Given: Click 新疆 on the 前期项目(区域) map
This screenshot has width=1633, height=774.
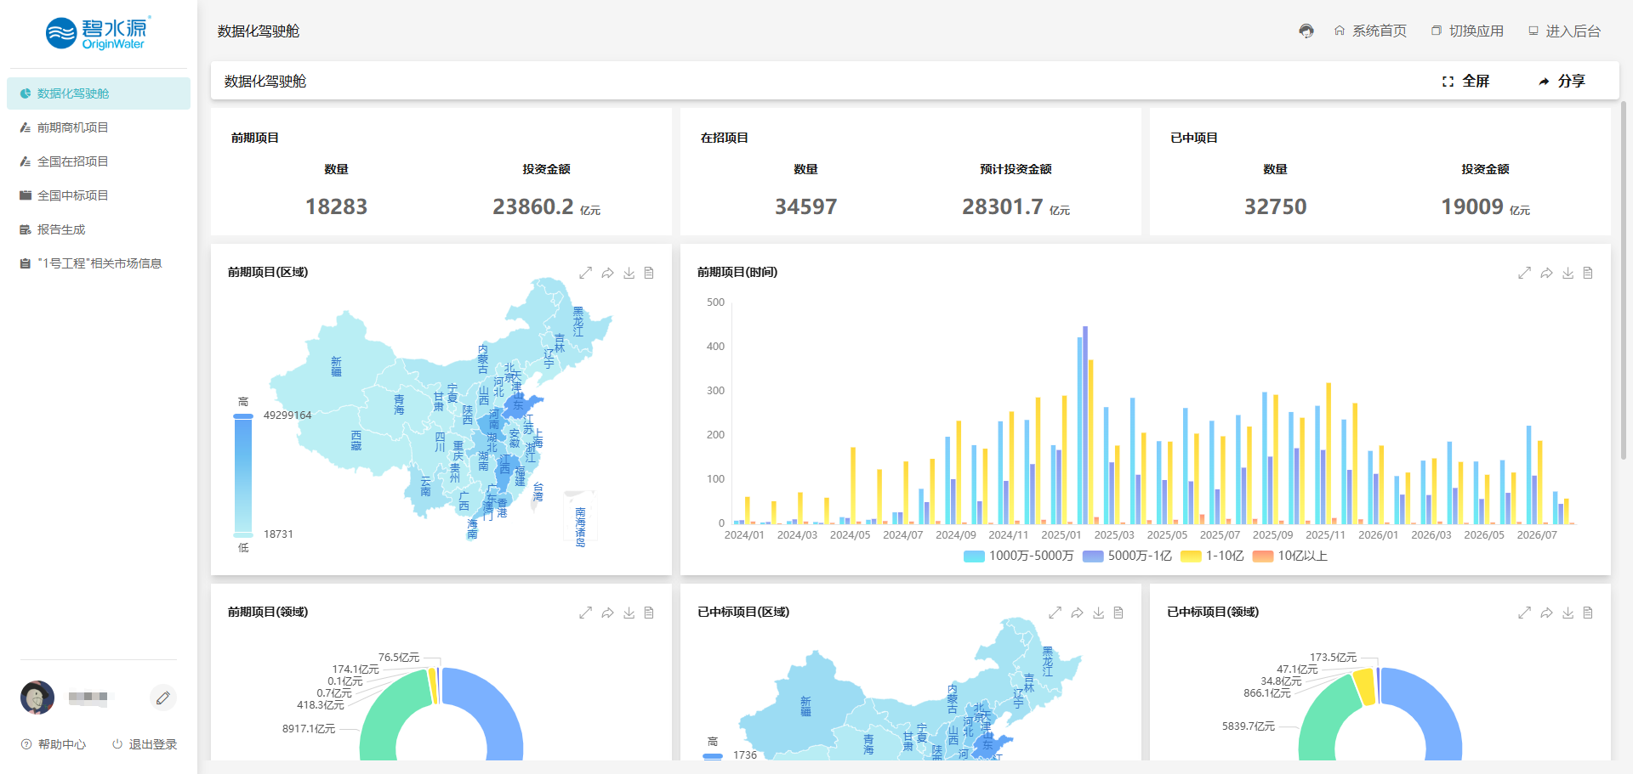Looking at the screenshot, I should [x=336, y=366].
